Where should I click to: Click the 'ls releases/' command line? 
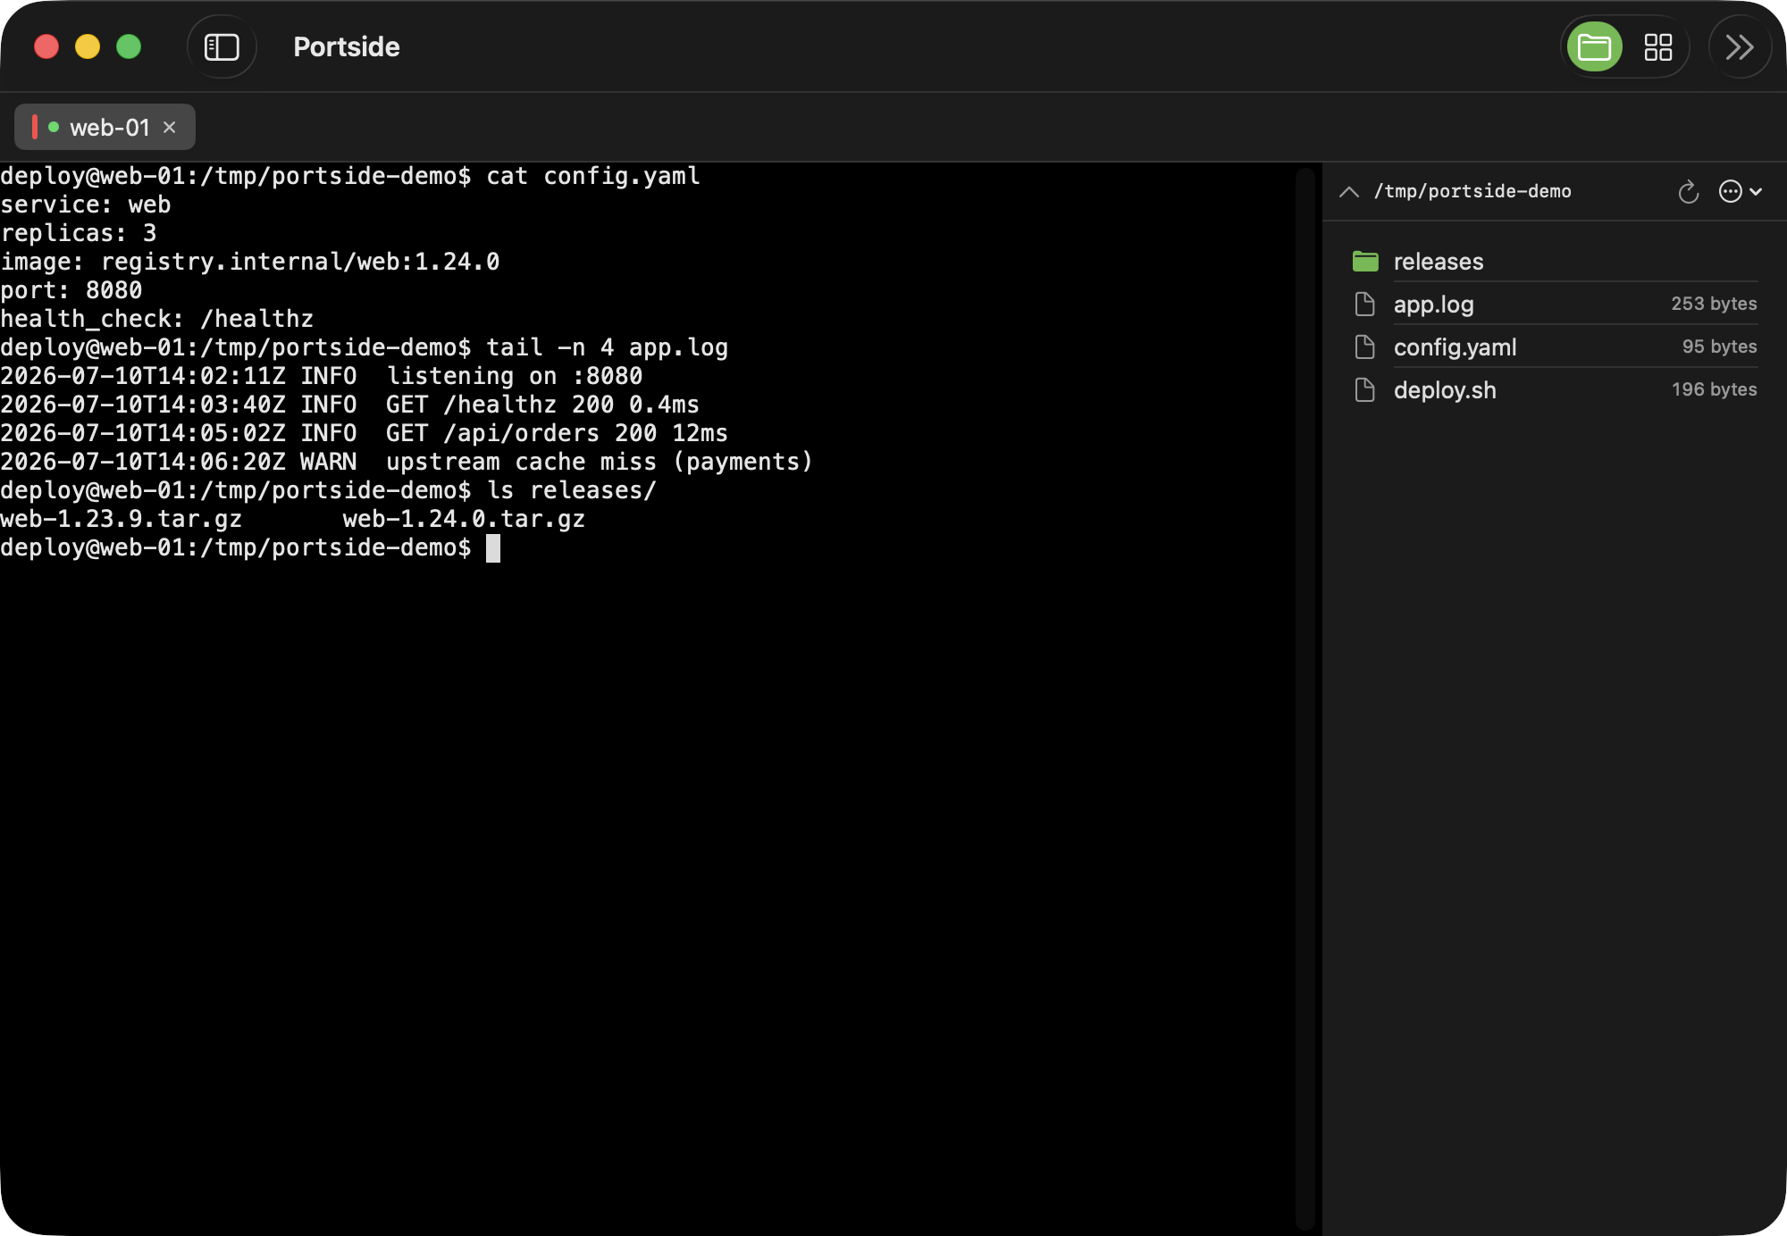coord(329,490)
